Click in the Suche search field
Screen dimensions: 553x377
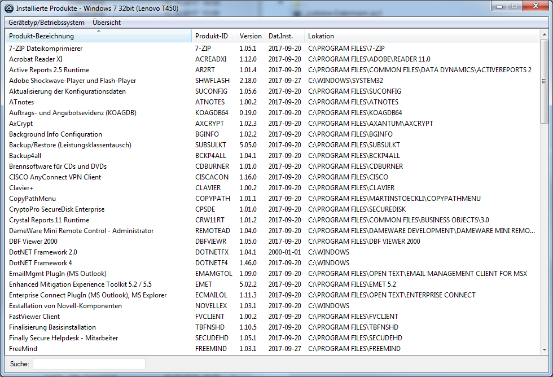(x=89, y=364)
